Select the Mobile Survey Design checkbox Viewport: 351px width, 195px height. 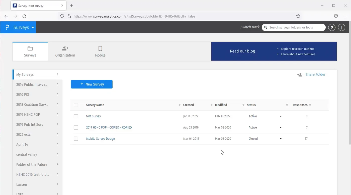coord(76,139)
